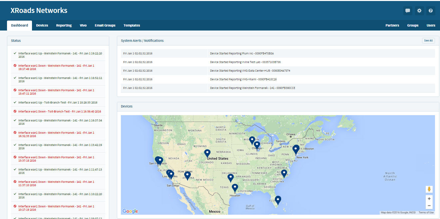Click the XRoads Networks title
The height and width of the screenshot is (219, 440).
(39, 11)
